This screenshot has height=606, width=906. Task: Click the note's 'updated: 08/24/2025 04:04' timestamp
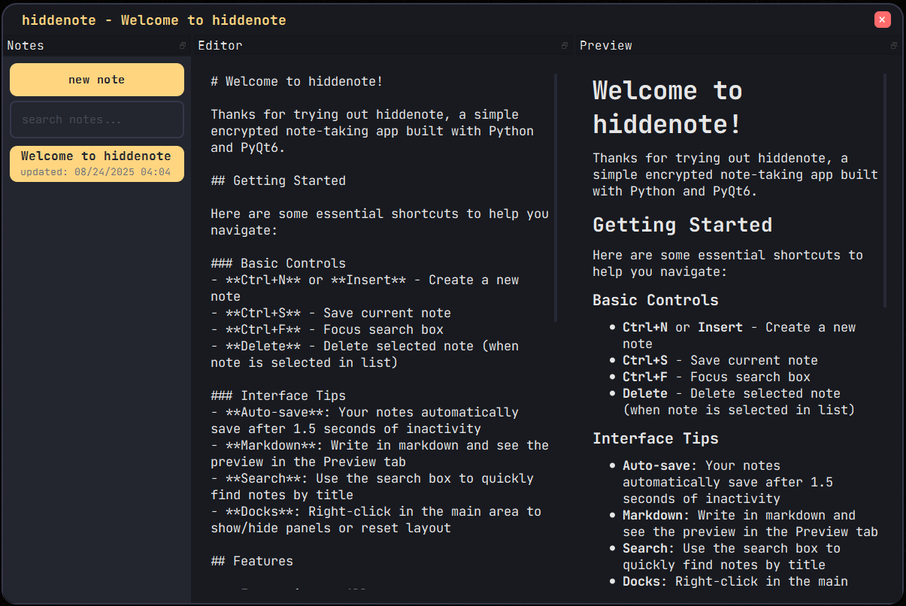click(95, 172)
